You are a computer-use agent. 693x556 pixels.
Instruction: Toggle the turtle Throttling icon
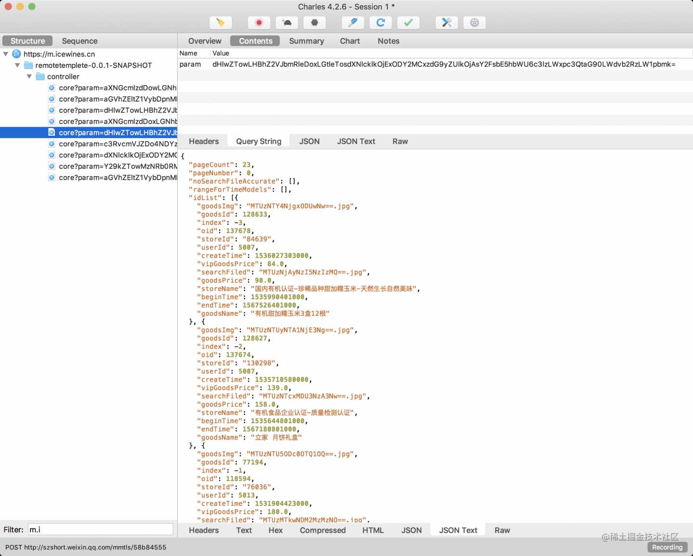tap(287, 23)
